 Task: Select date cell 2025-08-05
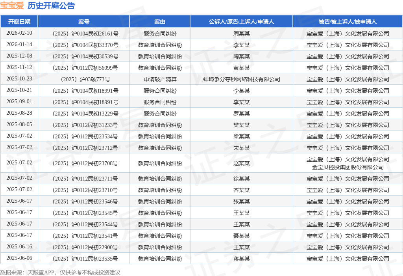point(19,124)
